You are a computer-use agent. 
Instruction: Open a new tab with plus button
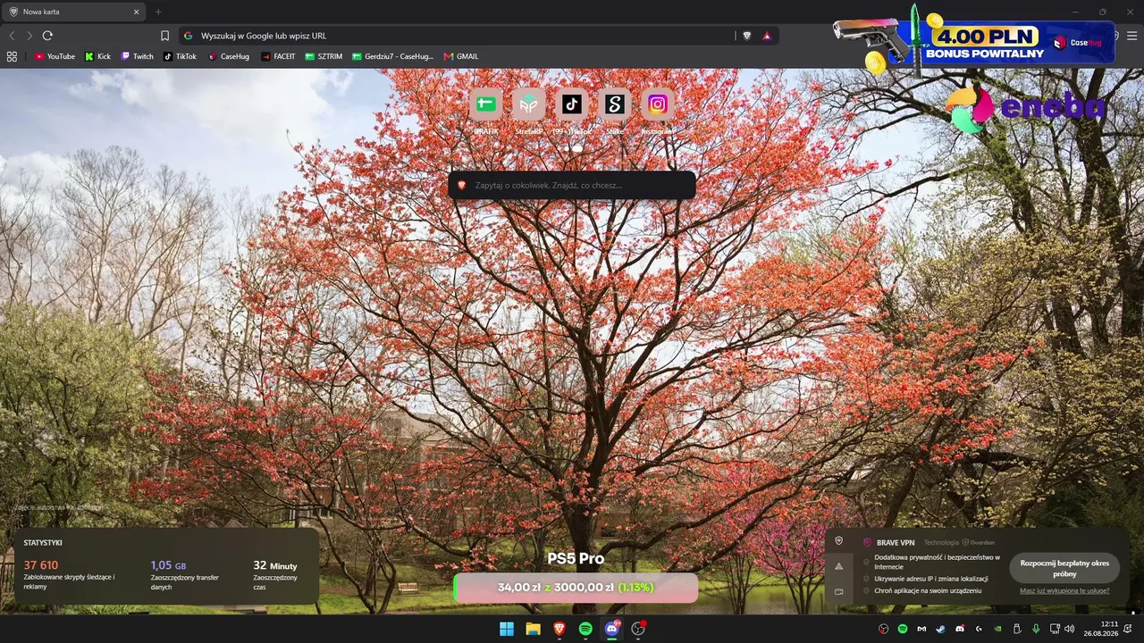pyautogui.click(x=158, y=12)
